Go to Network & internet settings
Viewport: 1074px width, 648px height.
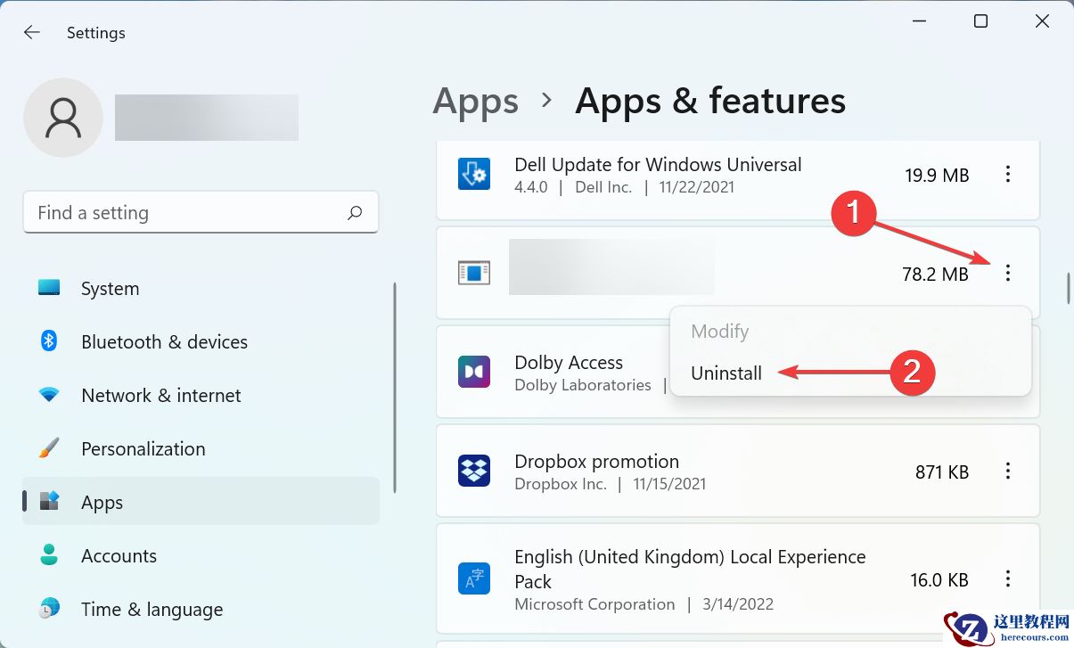(160, 396)
